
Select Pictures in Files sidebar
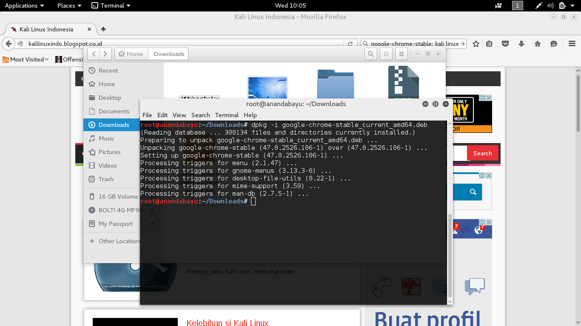[111, 152]
